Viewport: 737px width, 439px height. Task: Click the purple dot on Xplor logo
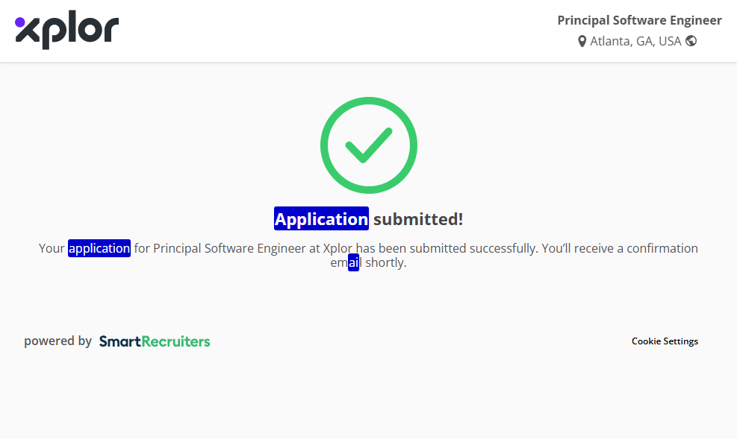20,22
